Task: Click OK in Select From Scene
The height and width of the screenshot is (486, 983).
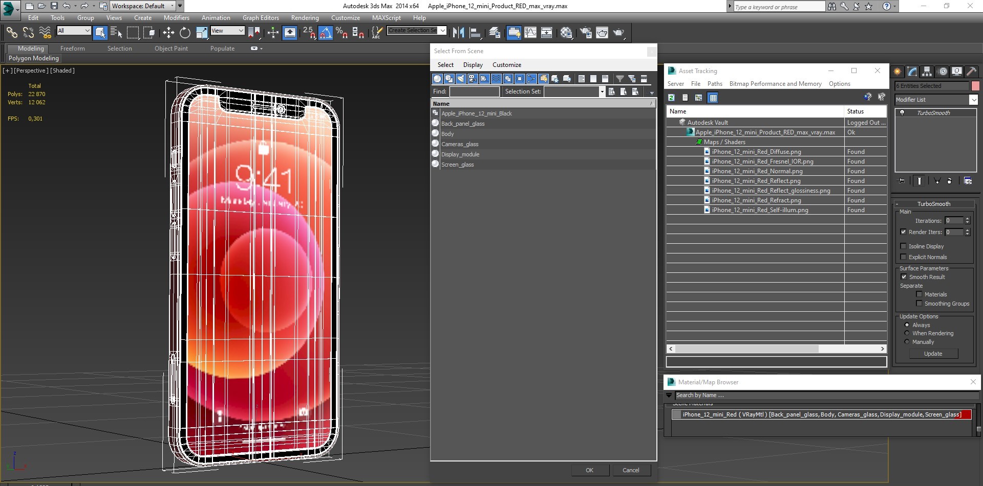Action: pos(589,470)
